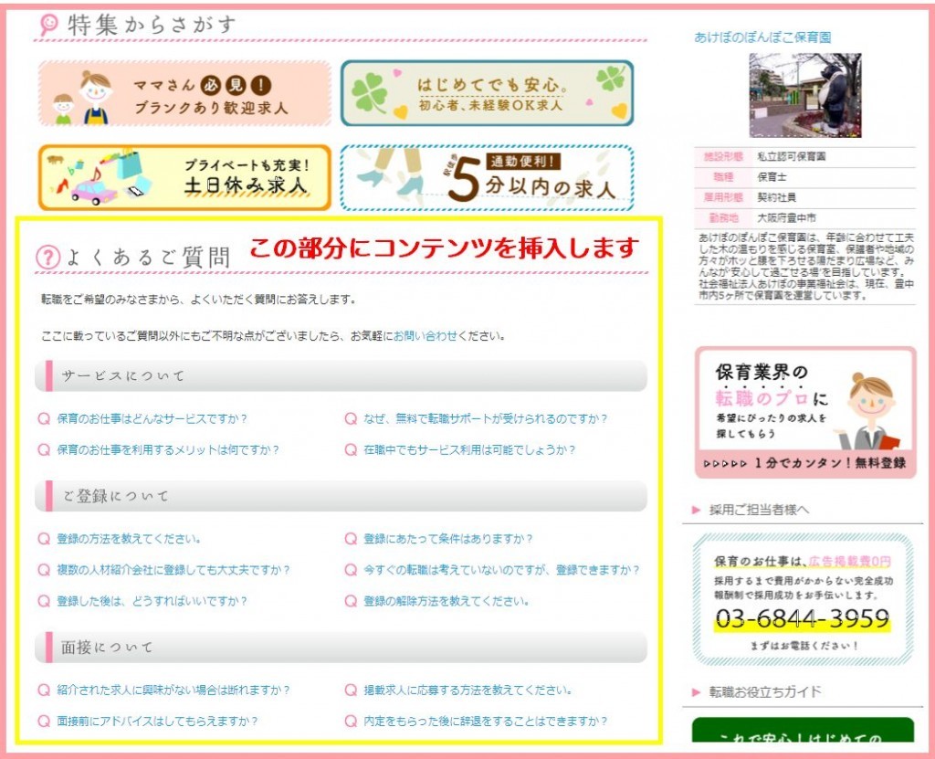Click なぜ、無料で転職サポートが受けられるのですか？

[485, 418]
